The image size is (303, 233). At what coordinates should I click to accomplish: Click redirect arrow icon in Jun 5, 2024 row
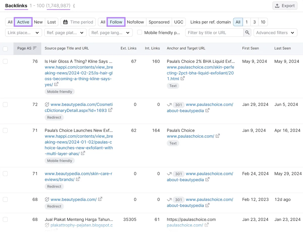click(169, 105)
